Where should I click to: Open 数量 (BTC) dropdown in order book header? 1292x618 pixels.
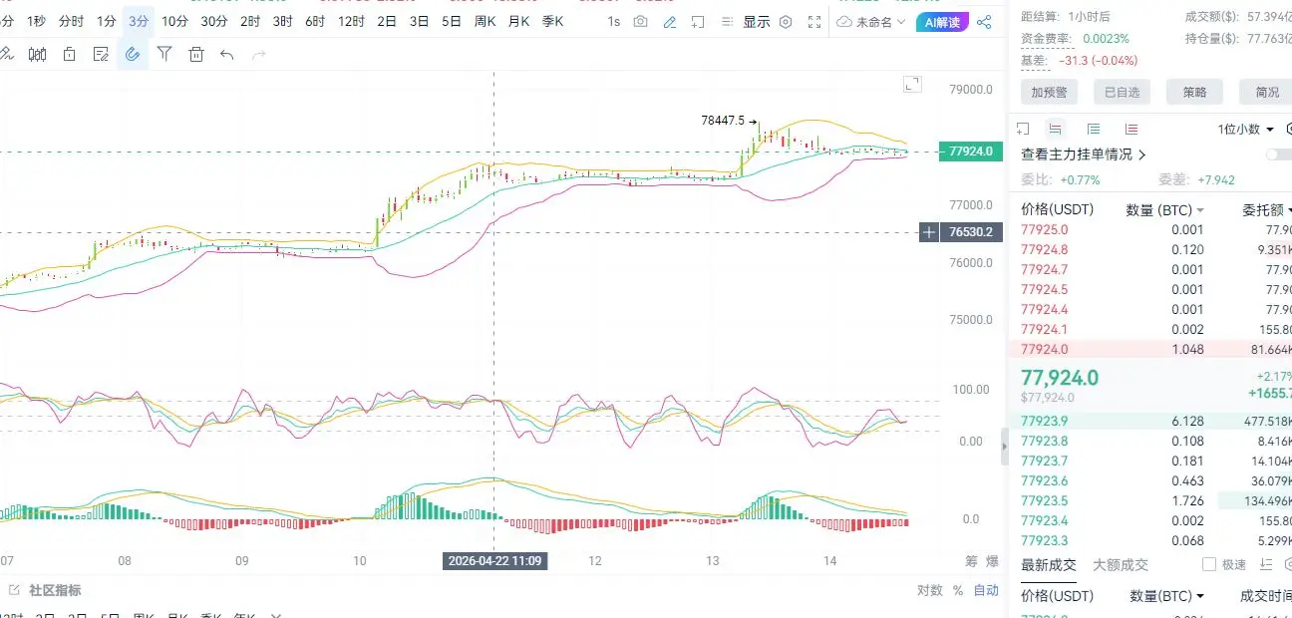pos(1164,210)
